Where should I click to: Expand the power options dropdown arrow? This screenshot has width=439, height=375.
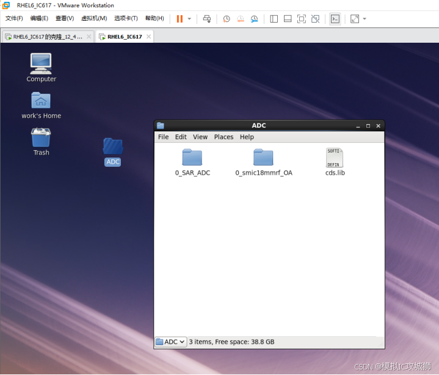click(x=189, y=19)
